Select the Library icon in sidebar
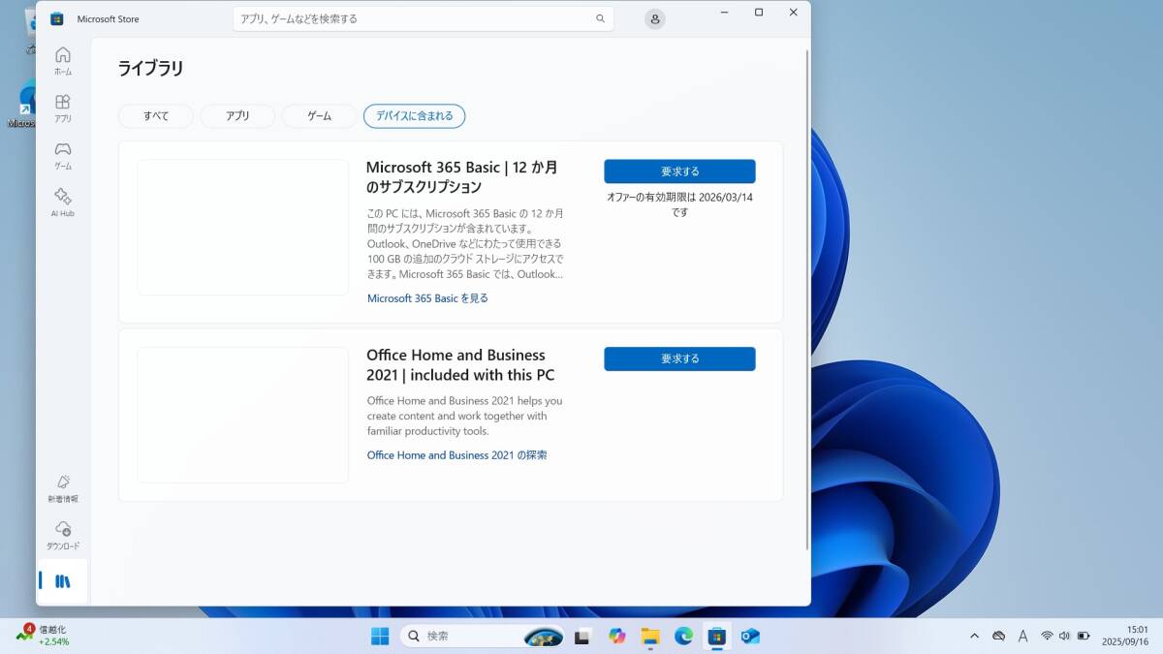The height and width of the screenshot is (654, 1163). 62,581
